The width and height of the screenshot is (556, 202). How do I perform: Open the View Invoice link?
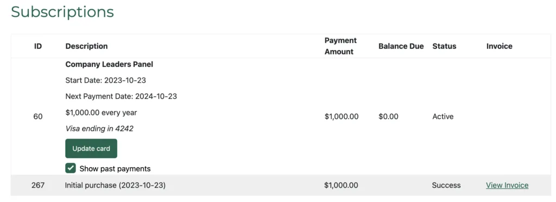[x=507, y=185]
